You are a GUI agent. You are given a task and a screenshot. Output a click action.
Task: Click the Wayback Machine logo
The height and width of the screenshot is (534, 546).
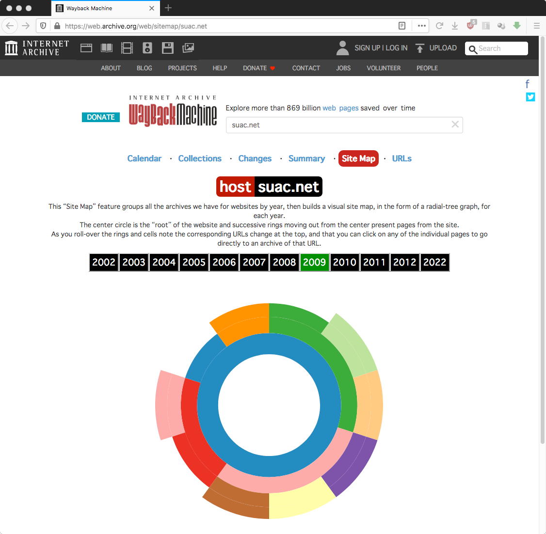(173, 110)
